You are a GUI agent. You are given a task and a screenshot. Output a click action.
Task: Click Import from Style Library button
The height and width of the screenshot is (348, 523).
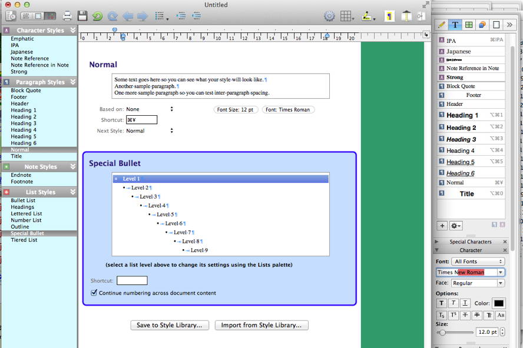(261, 325)
